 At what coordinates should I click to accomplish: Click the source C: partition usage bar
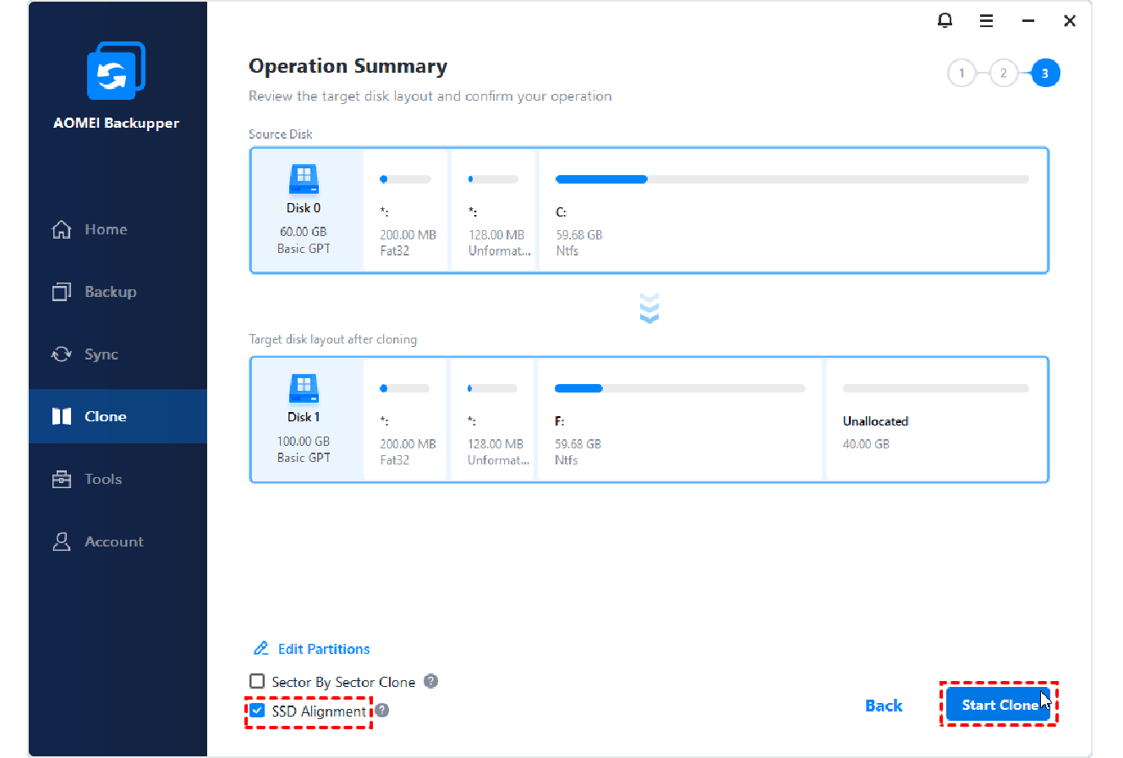point(792,179)
